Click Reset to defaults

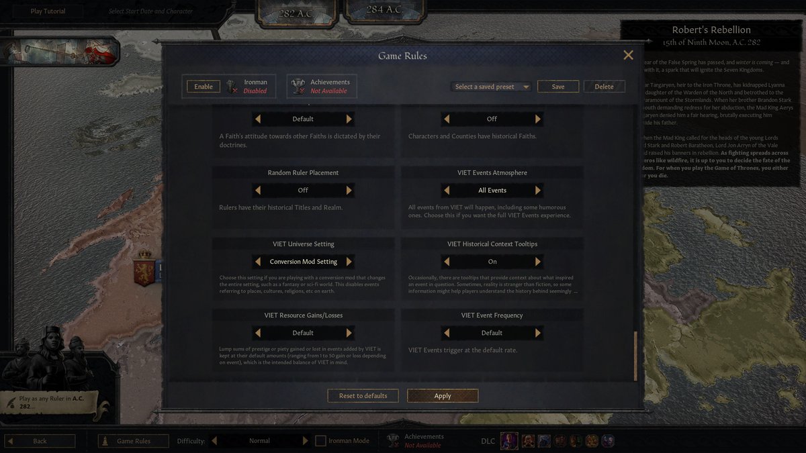(x=363, y=396)
